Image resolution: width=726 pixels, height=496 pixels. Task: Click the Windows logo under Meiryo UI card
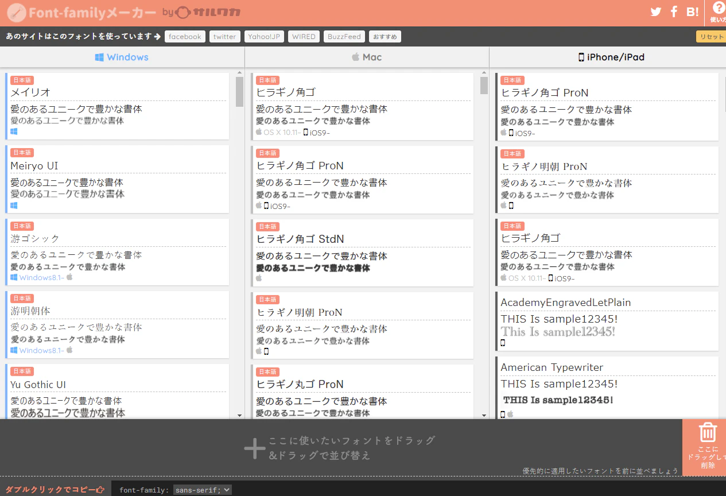click(14, 205)
